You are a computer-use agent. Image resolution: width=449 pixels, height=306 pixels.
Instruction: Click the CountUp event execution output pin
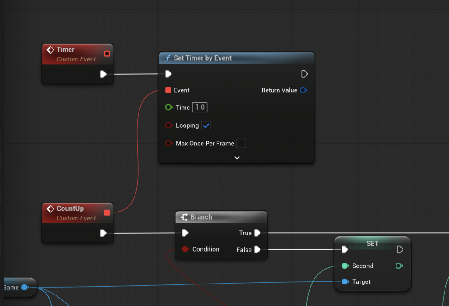103,233
